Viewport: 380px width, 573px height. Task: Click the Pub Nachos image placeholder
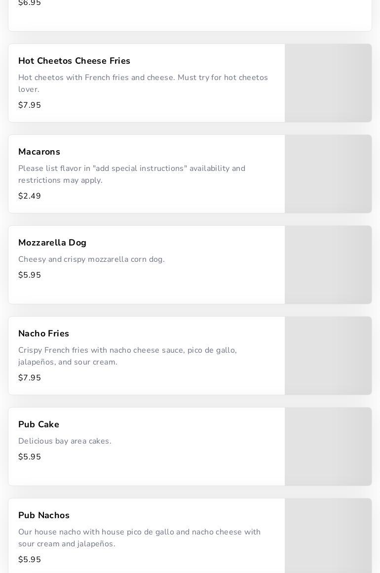pos(328,536)
